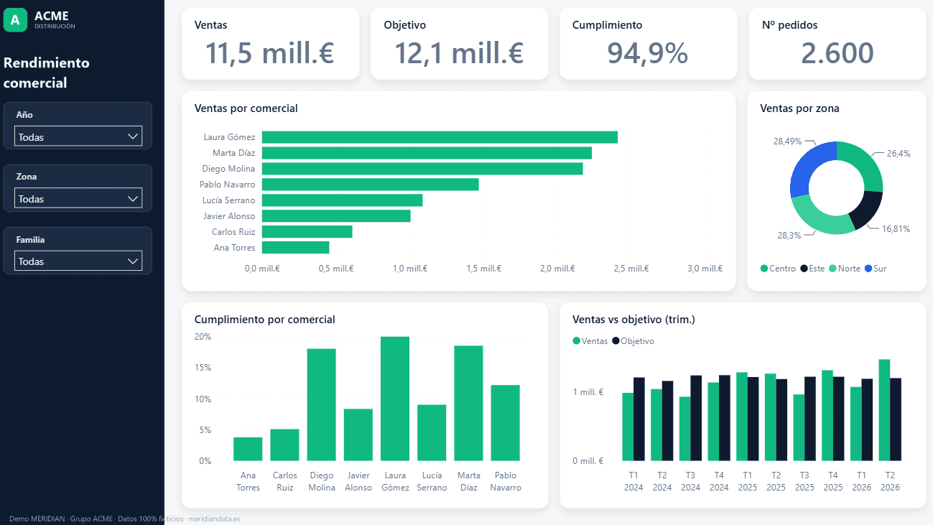This screenshot has height=525, width=933.
Task: Open the meridiandata.es footer link
Action: click(214, 519)
